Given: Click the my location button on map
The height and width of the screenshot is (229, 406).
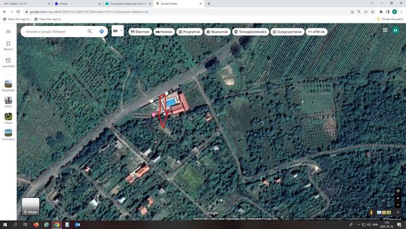Looking at the screenshot, I should (x=398, y=190).
